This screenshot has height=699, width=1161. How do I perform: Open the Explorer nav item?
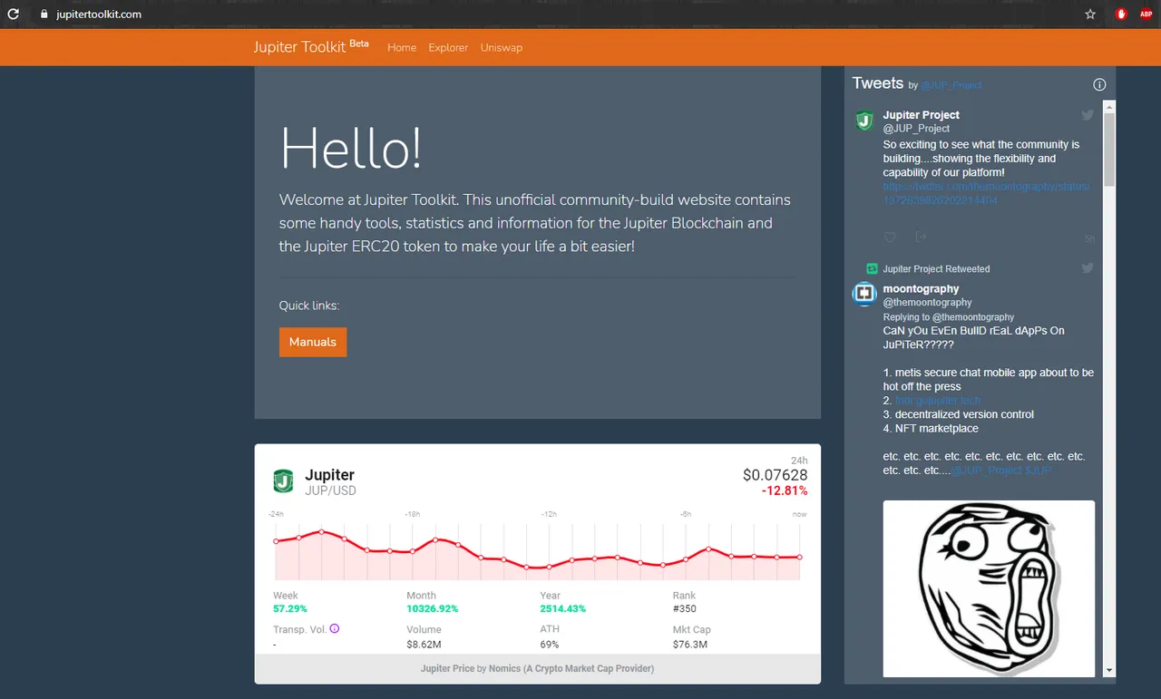coord(448,47)
